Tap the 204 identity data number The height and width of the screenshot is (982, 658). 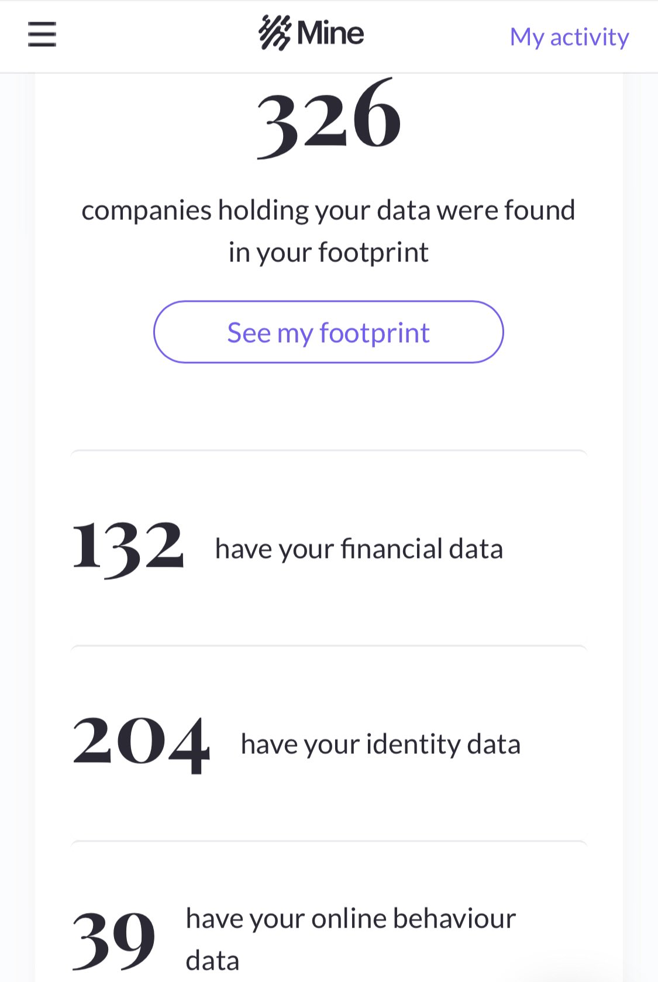click(141, 743)
